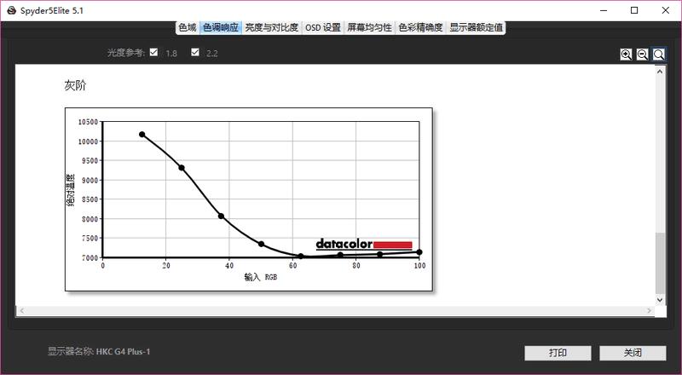Click the 10000 y-axis value
Image resolution: width=682 pixels, height=375 pixels.
point(88,141)
